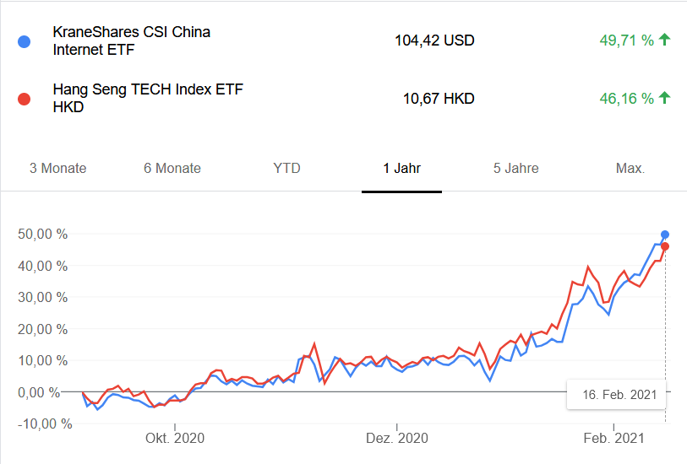Switch to the 3 Monate range
The width and height of the screenshot is (687, 464).
(57, 168)
